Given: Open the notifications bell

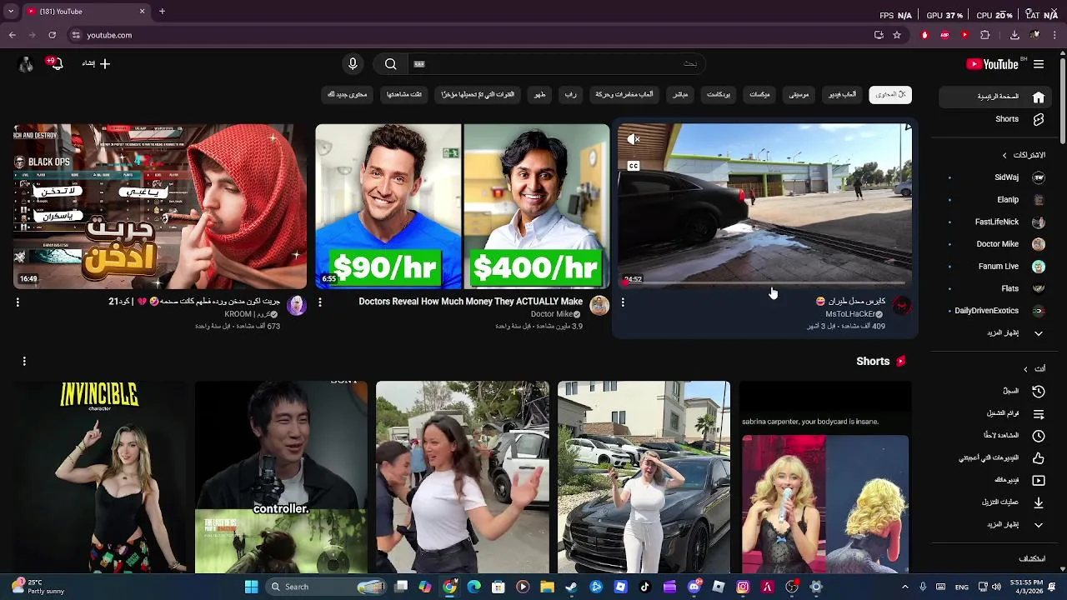Looking at the screenshot, I should click(x=56, y=63).
